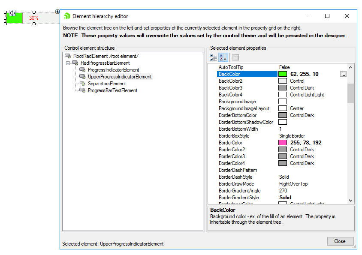Select the categorized view icon in the property toolbar
The width and height of the screenshot is (362, 255).
(x=213, y=57)
